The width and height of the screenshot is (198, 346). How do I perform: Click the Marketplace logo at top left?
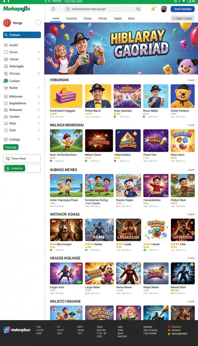click(x=16, y=9)
